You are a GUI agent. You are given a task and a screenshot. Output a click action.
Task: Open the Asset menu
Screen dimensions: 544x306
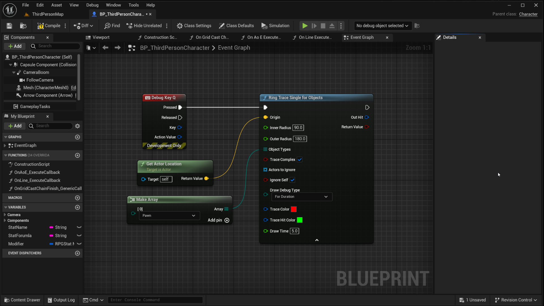coord(57,5)
